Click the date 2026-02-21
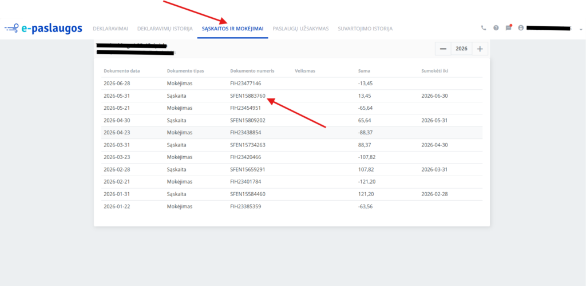This screenshot has height=286, width=586. point(117,182)
